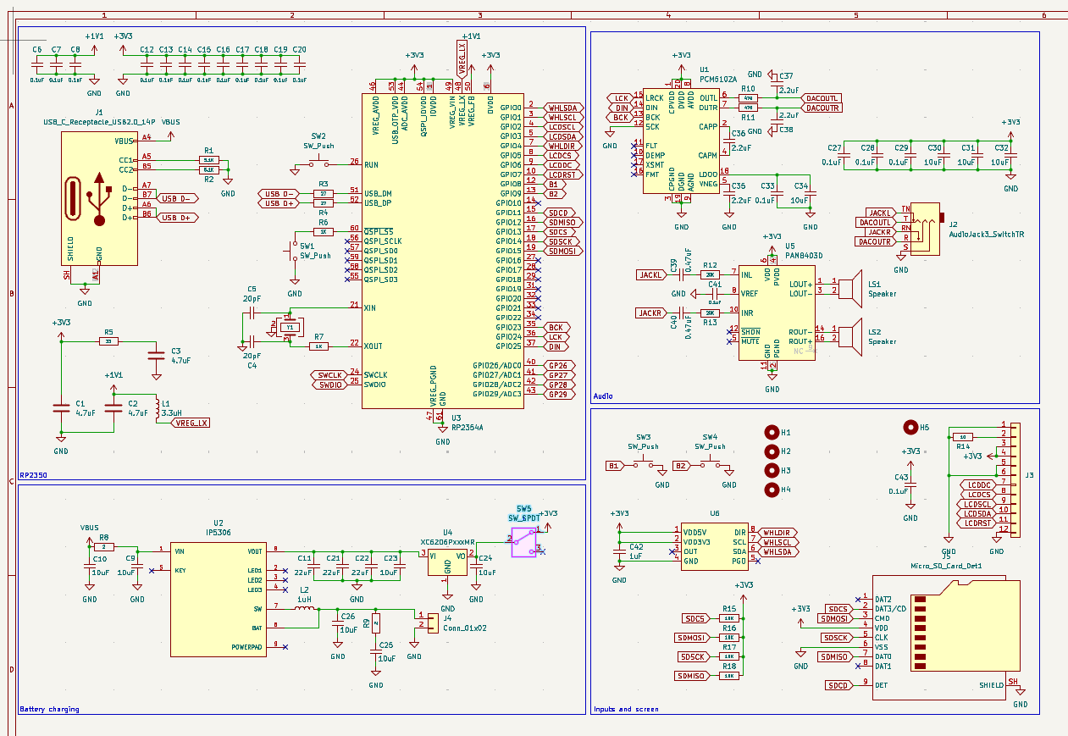
Task: Click mounting hole H5
Action: (x=910, y=428)
